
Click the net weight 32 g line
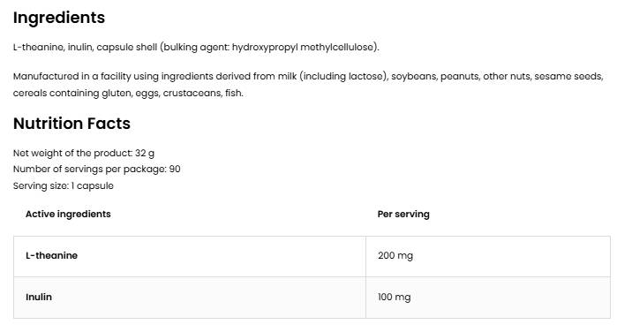84,154
